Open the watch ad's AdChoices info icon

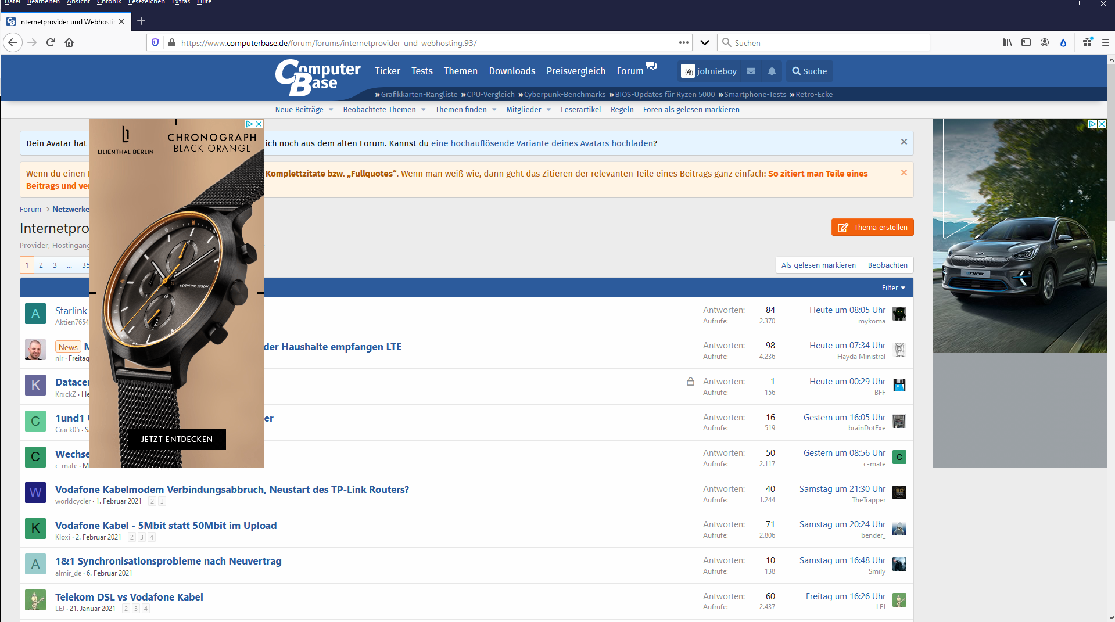[x=249, y=124]
